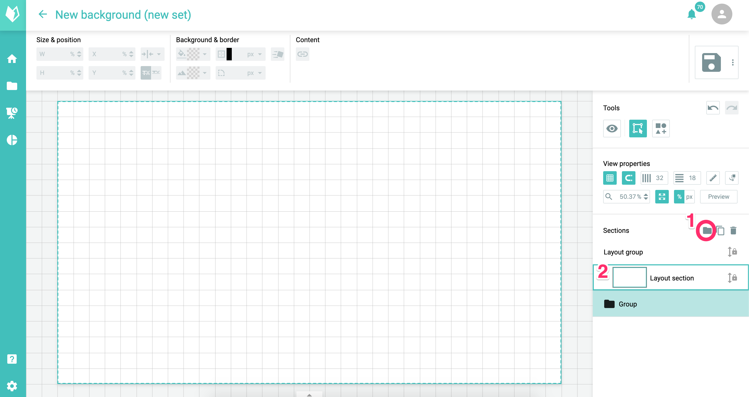
Task: Click the title New background (new set)
Action: click(123, 15)
